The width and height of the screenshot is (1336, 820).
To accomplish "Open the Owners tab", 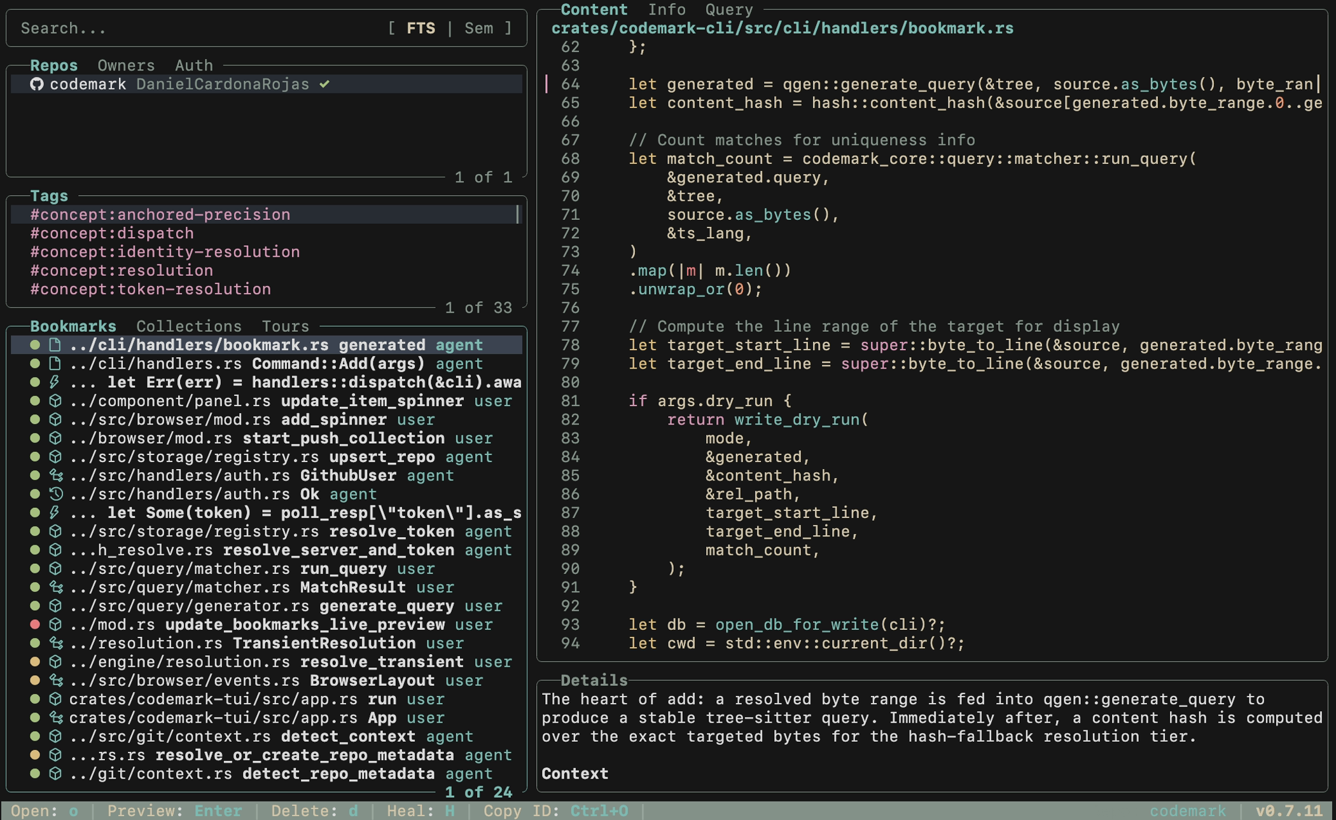I will point(126,65).
